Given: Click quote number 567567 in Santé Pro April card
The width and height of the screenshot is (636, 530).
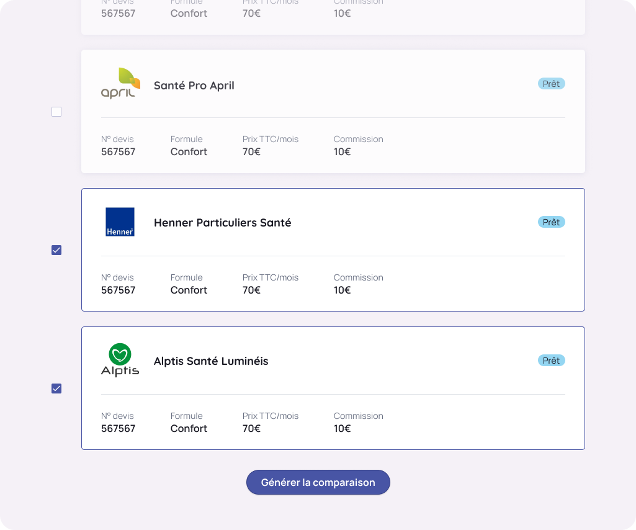Looking at the screenshot, I should (x=118, y=152).
